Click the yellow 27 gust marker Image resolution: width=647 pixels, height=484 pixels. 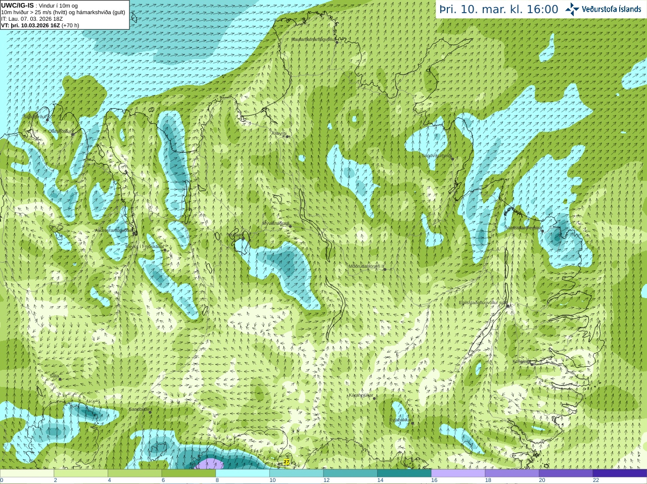[x=287, y=462]
